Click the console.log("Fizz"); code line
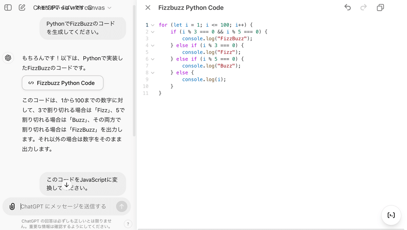 211,52
